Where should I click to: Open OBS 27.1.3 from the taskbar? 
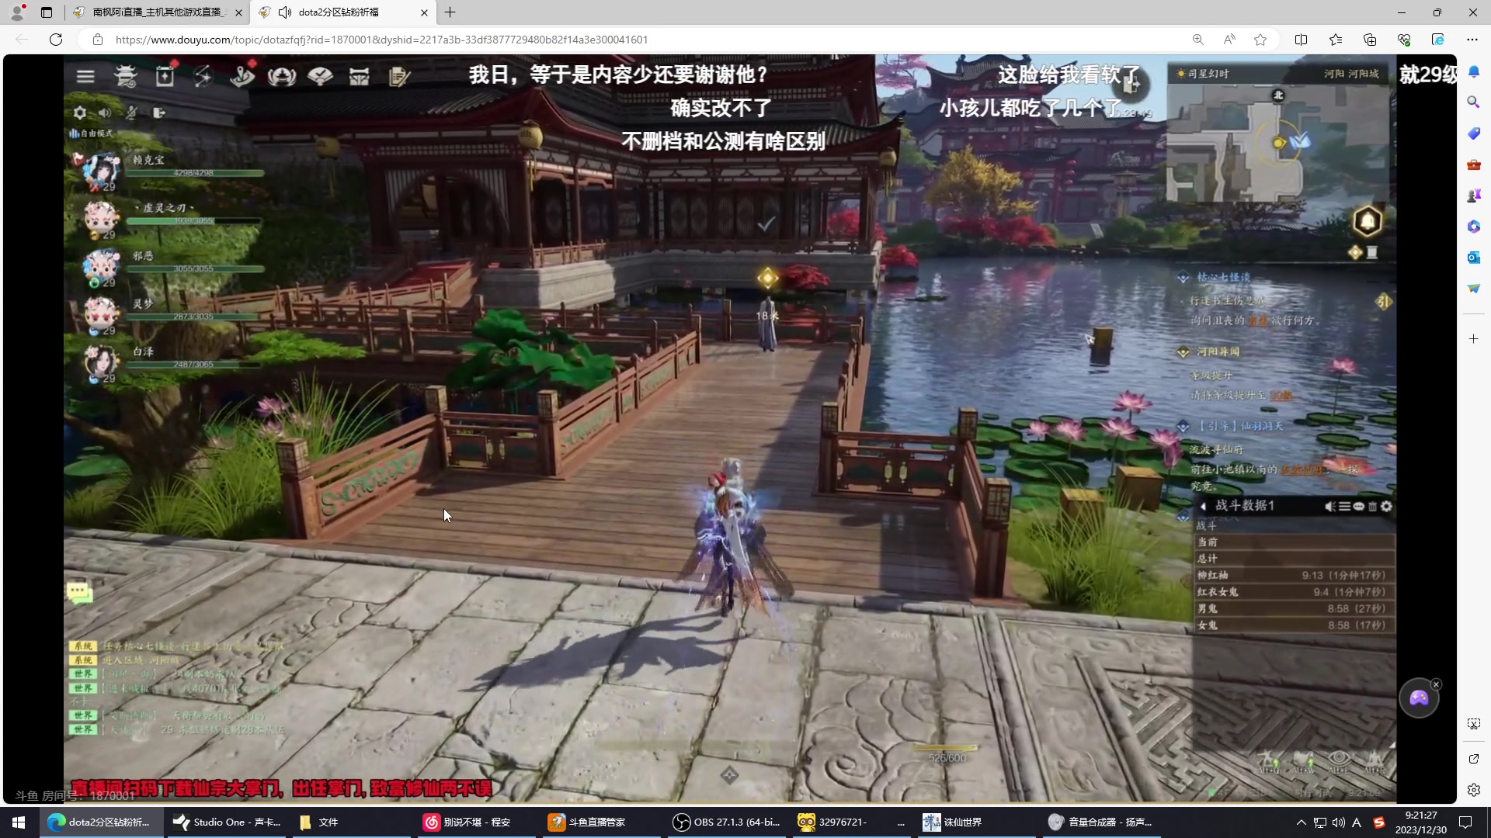[x=726, y=822]
